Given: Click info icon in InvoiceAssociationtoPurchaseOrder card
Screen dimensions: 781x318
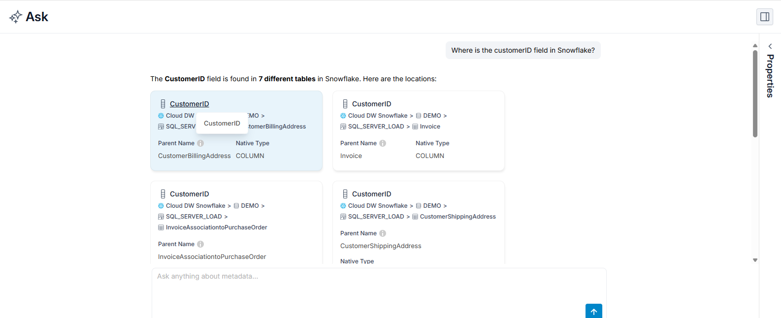Looking at the screenshot, I should (x=200, y=244).
